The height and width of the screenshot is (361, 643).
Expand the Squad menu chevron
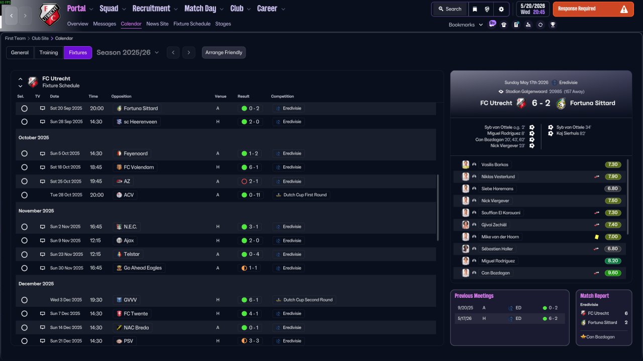click(124, 9)
